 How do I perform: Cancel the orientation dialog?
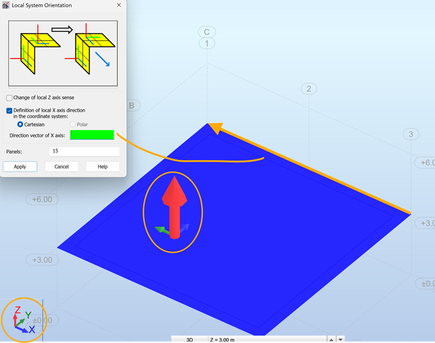62,166
